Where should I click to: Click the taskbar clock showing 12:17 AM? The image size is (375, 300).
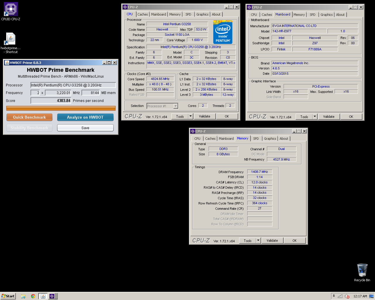[360, 296]
